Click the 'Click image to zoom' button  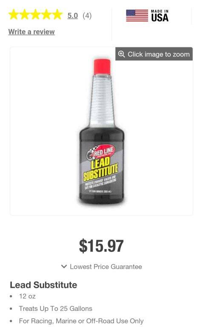pyautogui.click(x=154, y=54)
